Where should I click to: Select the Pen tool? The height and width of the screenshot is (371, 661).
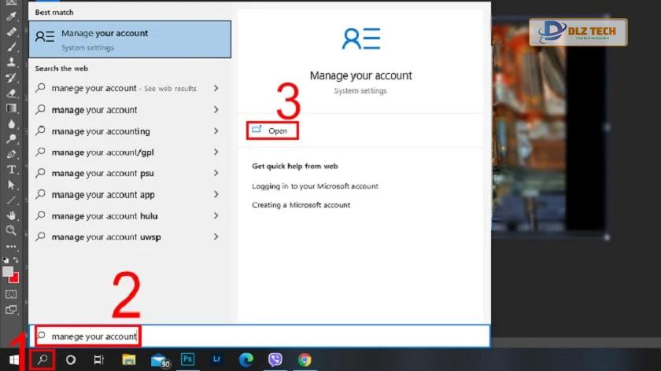tap(11, 154)
